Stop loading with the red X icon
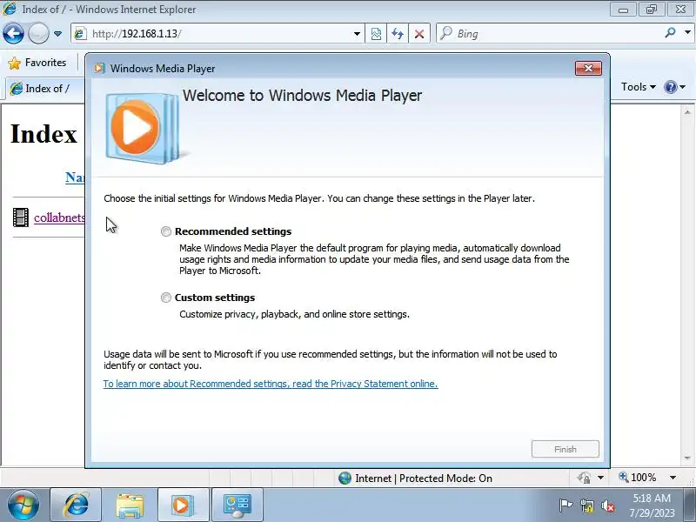Image resolution: width=696 pixels, height=522 pixels. coord(419,34)
